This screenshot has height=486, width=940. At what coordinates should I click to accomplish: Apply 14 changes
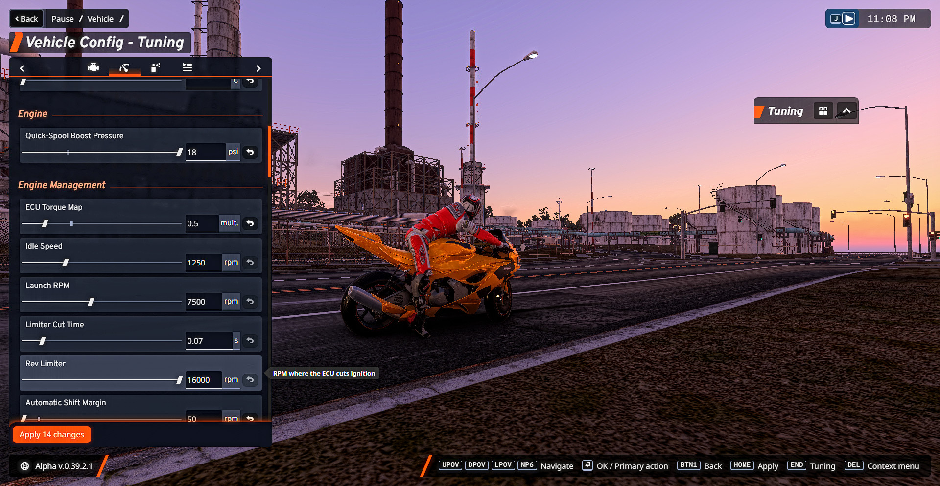click(52, 434)
